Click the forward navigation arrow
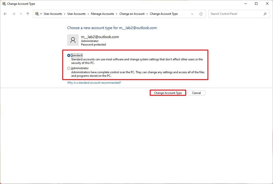 point(13,14)
